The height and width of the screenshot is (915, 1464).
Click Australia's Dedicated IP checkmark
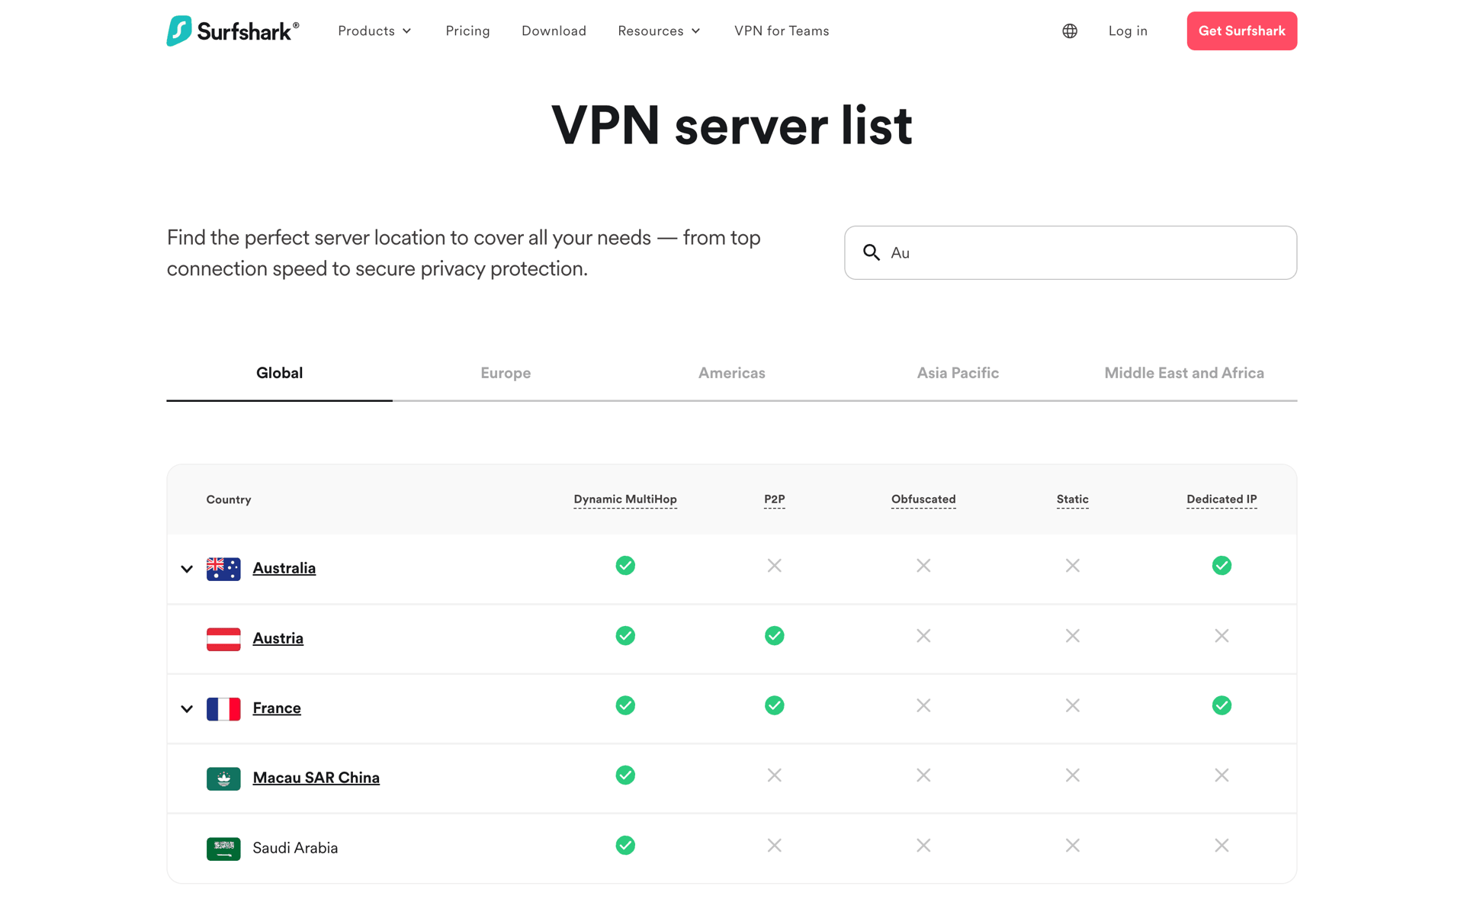click(x=1222, y=566)
